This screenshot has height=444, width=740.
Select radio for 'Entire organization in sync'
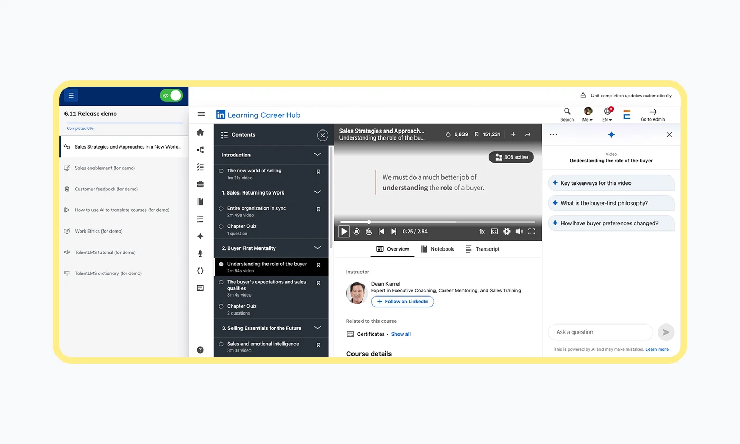[221, 209]
